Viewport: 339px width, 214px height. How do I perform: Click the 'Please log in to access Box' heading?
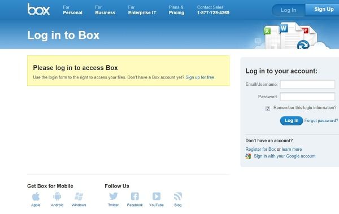click(75, 68)
